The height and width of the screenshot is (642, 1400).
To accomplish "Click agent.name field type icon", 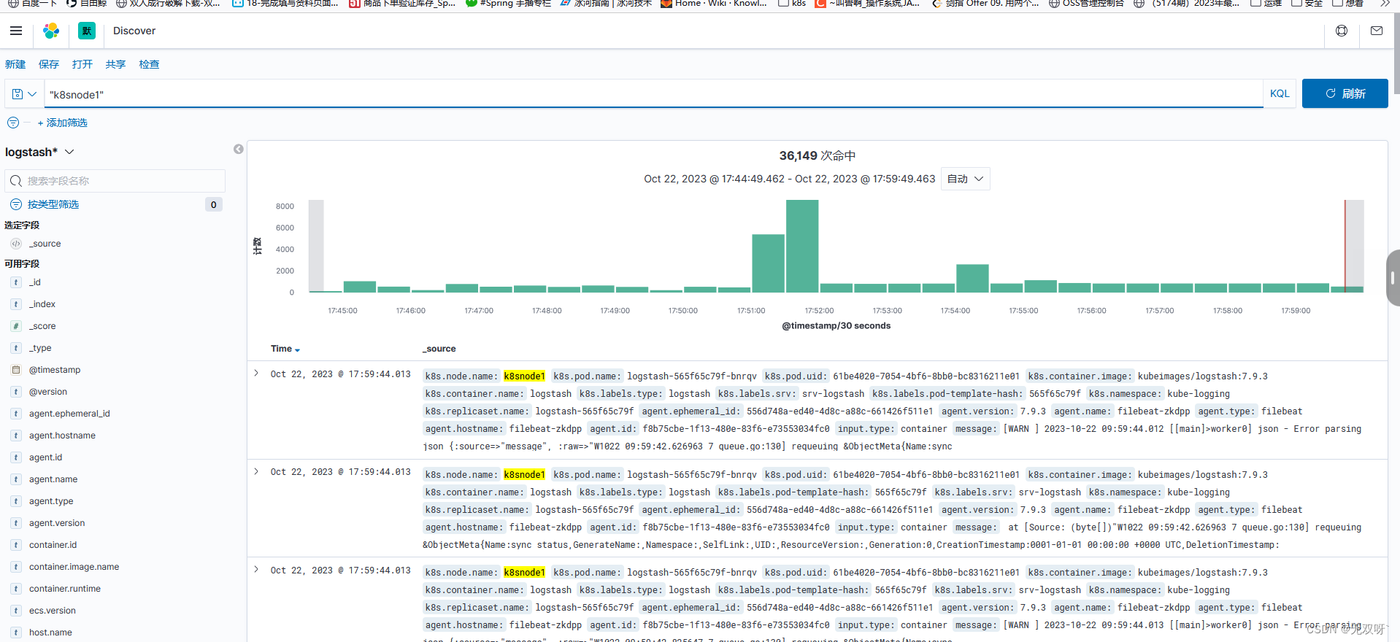I will coord(16,479).
